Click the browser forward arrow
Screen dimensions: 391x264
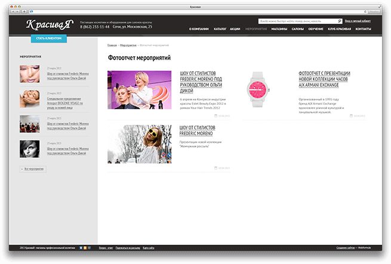click(18, 11)
